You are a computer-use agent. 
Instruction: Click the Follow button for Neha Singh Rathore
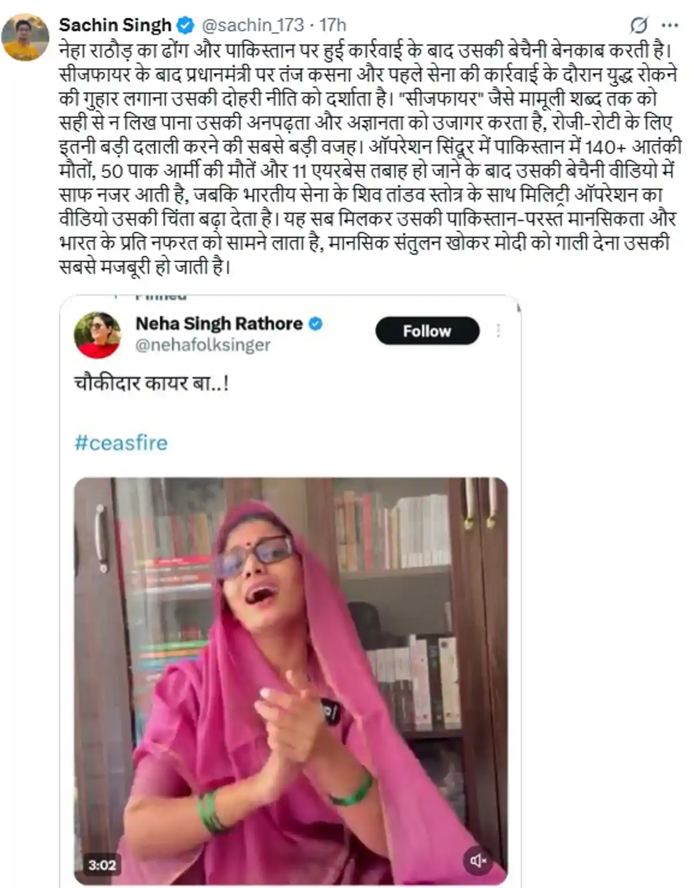click(427, 330)
